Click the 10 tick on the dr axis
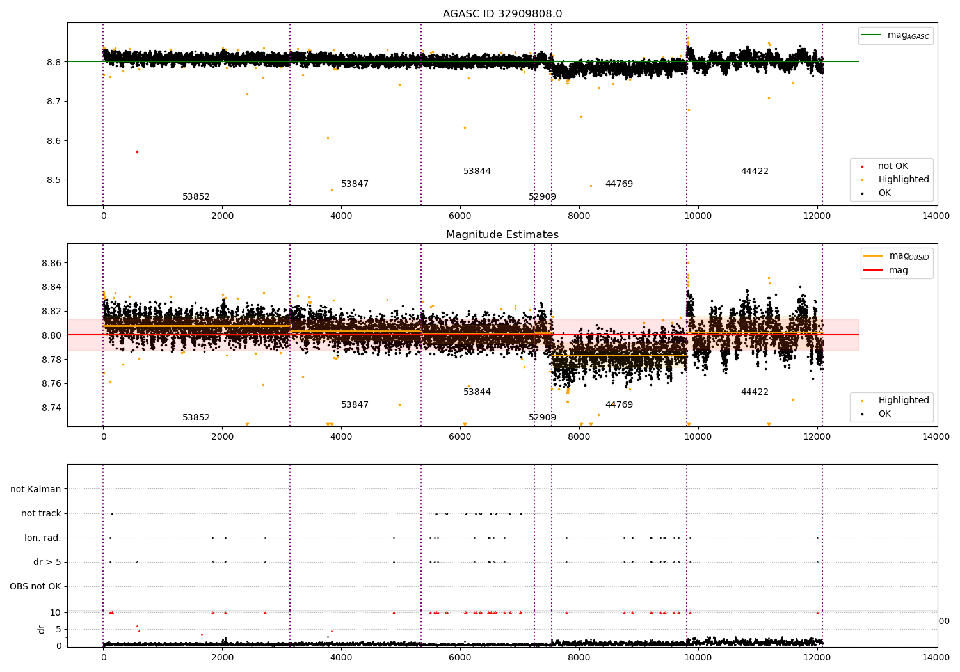 pos(56,612)
